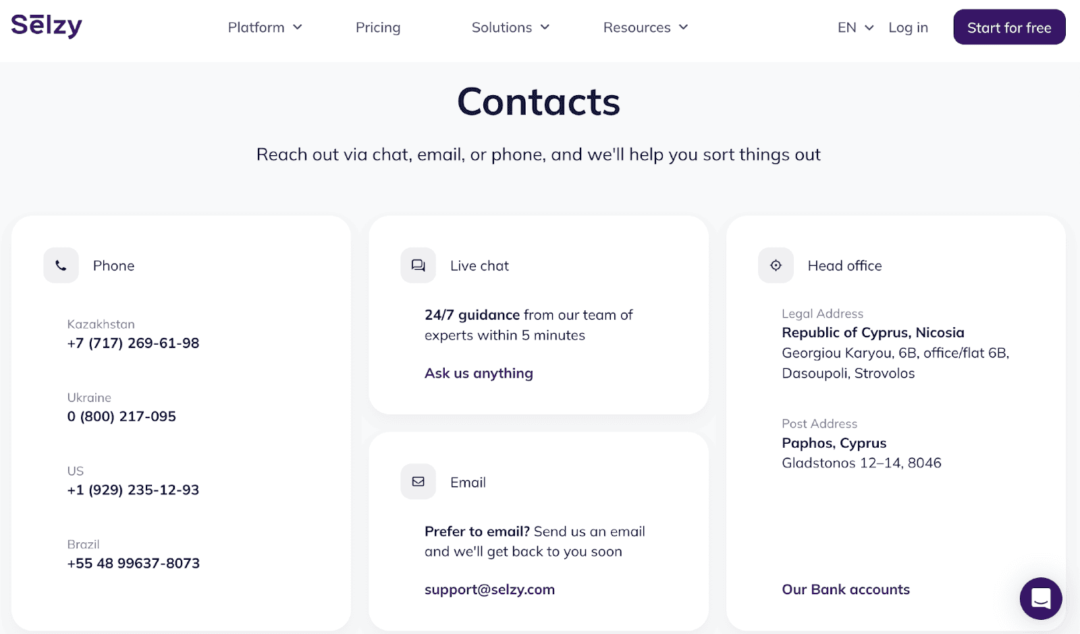Expand the Platform dropdown menu
1080x634 pixels.
265,28
